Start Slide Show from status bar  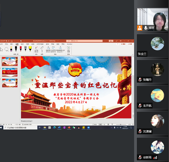coord(112,124)
